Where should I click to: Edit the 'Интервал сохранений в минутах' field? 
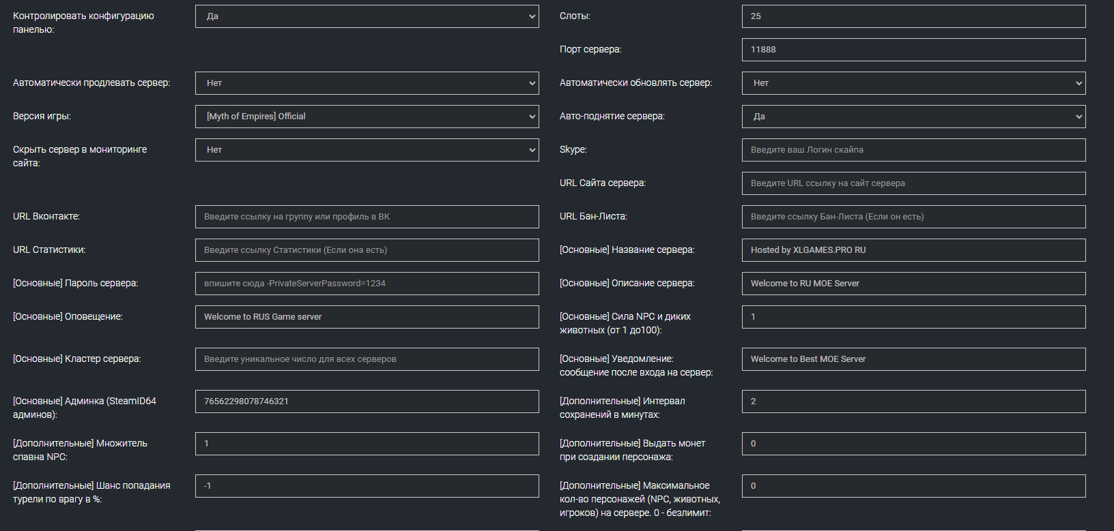[913, 401]
